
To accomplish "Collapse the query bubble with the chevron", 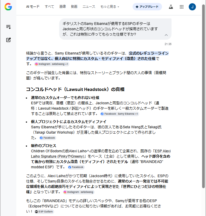I will point(166,35).
